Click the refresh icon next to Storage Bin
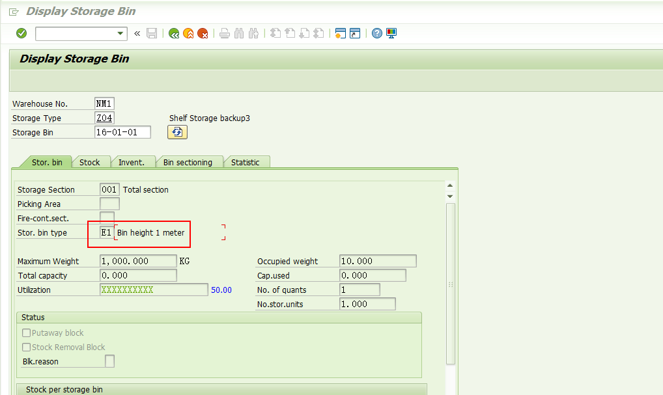663x395 pixels. click(177, 132)
